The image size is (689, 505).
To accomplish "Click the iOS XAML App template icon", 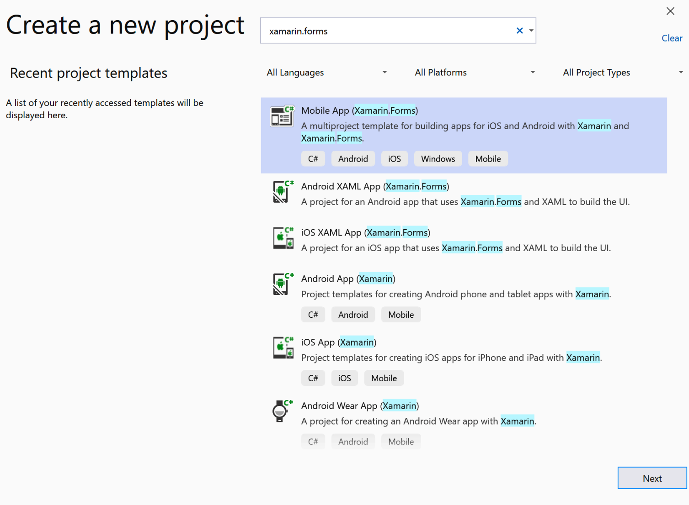I will pyautogui.click(x=283, y=238).
